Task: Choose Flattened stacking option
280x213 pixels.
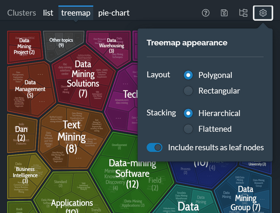Action: point(188,129)
